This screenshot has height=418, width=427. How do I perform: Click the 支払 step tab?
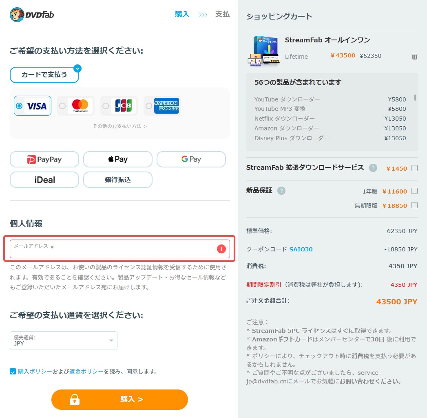[x=222, y=14]
